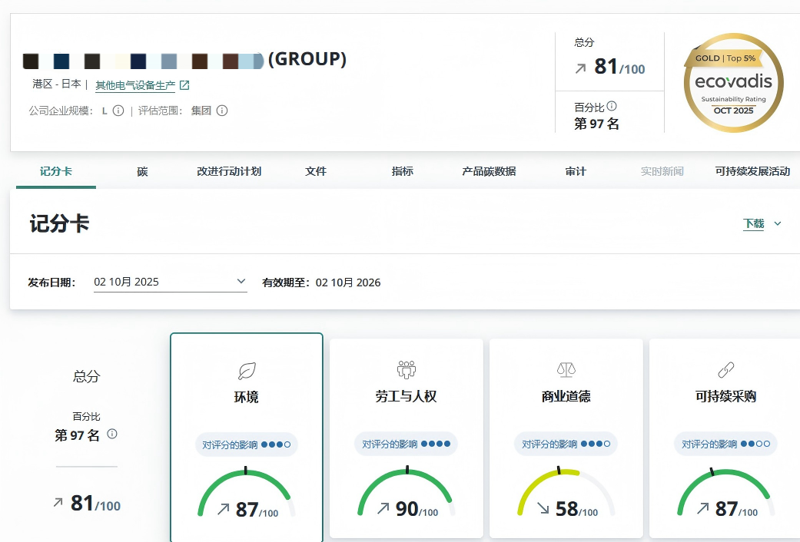The height and width of the screenshot is (542, 800).
Task: Click the info icon next to company size L
Action: (x=118, y=110)
